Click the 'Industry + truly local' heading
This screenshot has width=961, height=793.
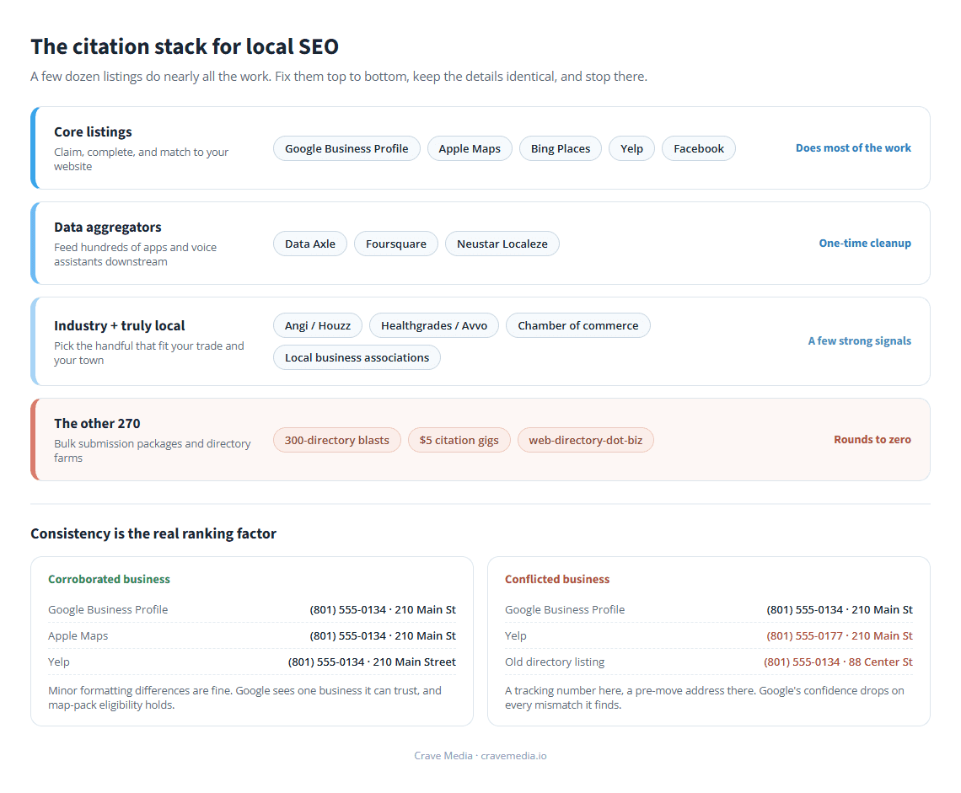pyautogui.click(x=119, y=325)
